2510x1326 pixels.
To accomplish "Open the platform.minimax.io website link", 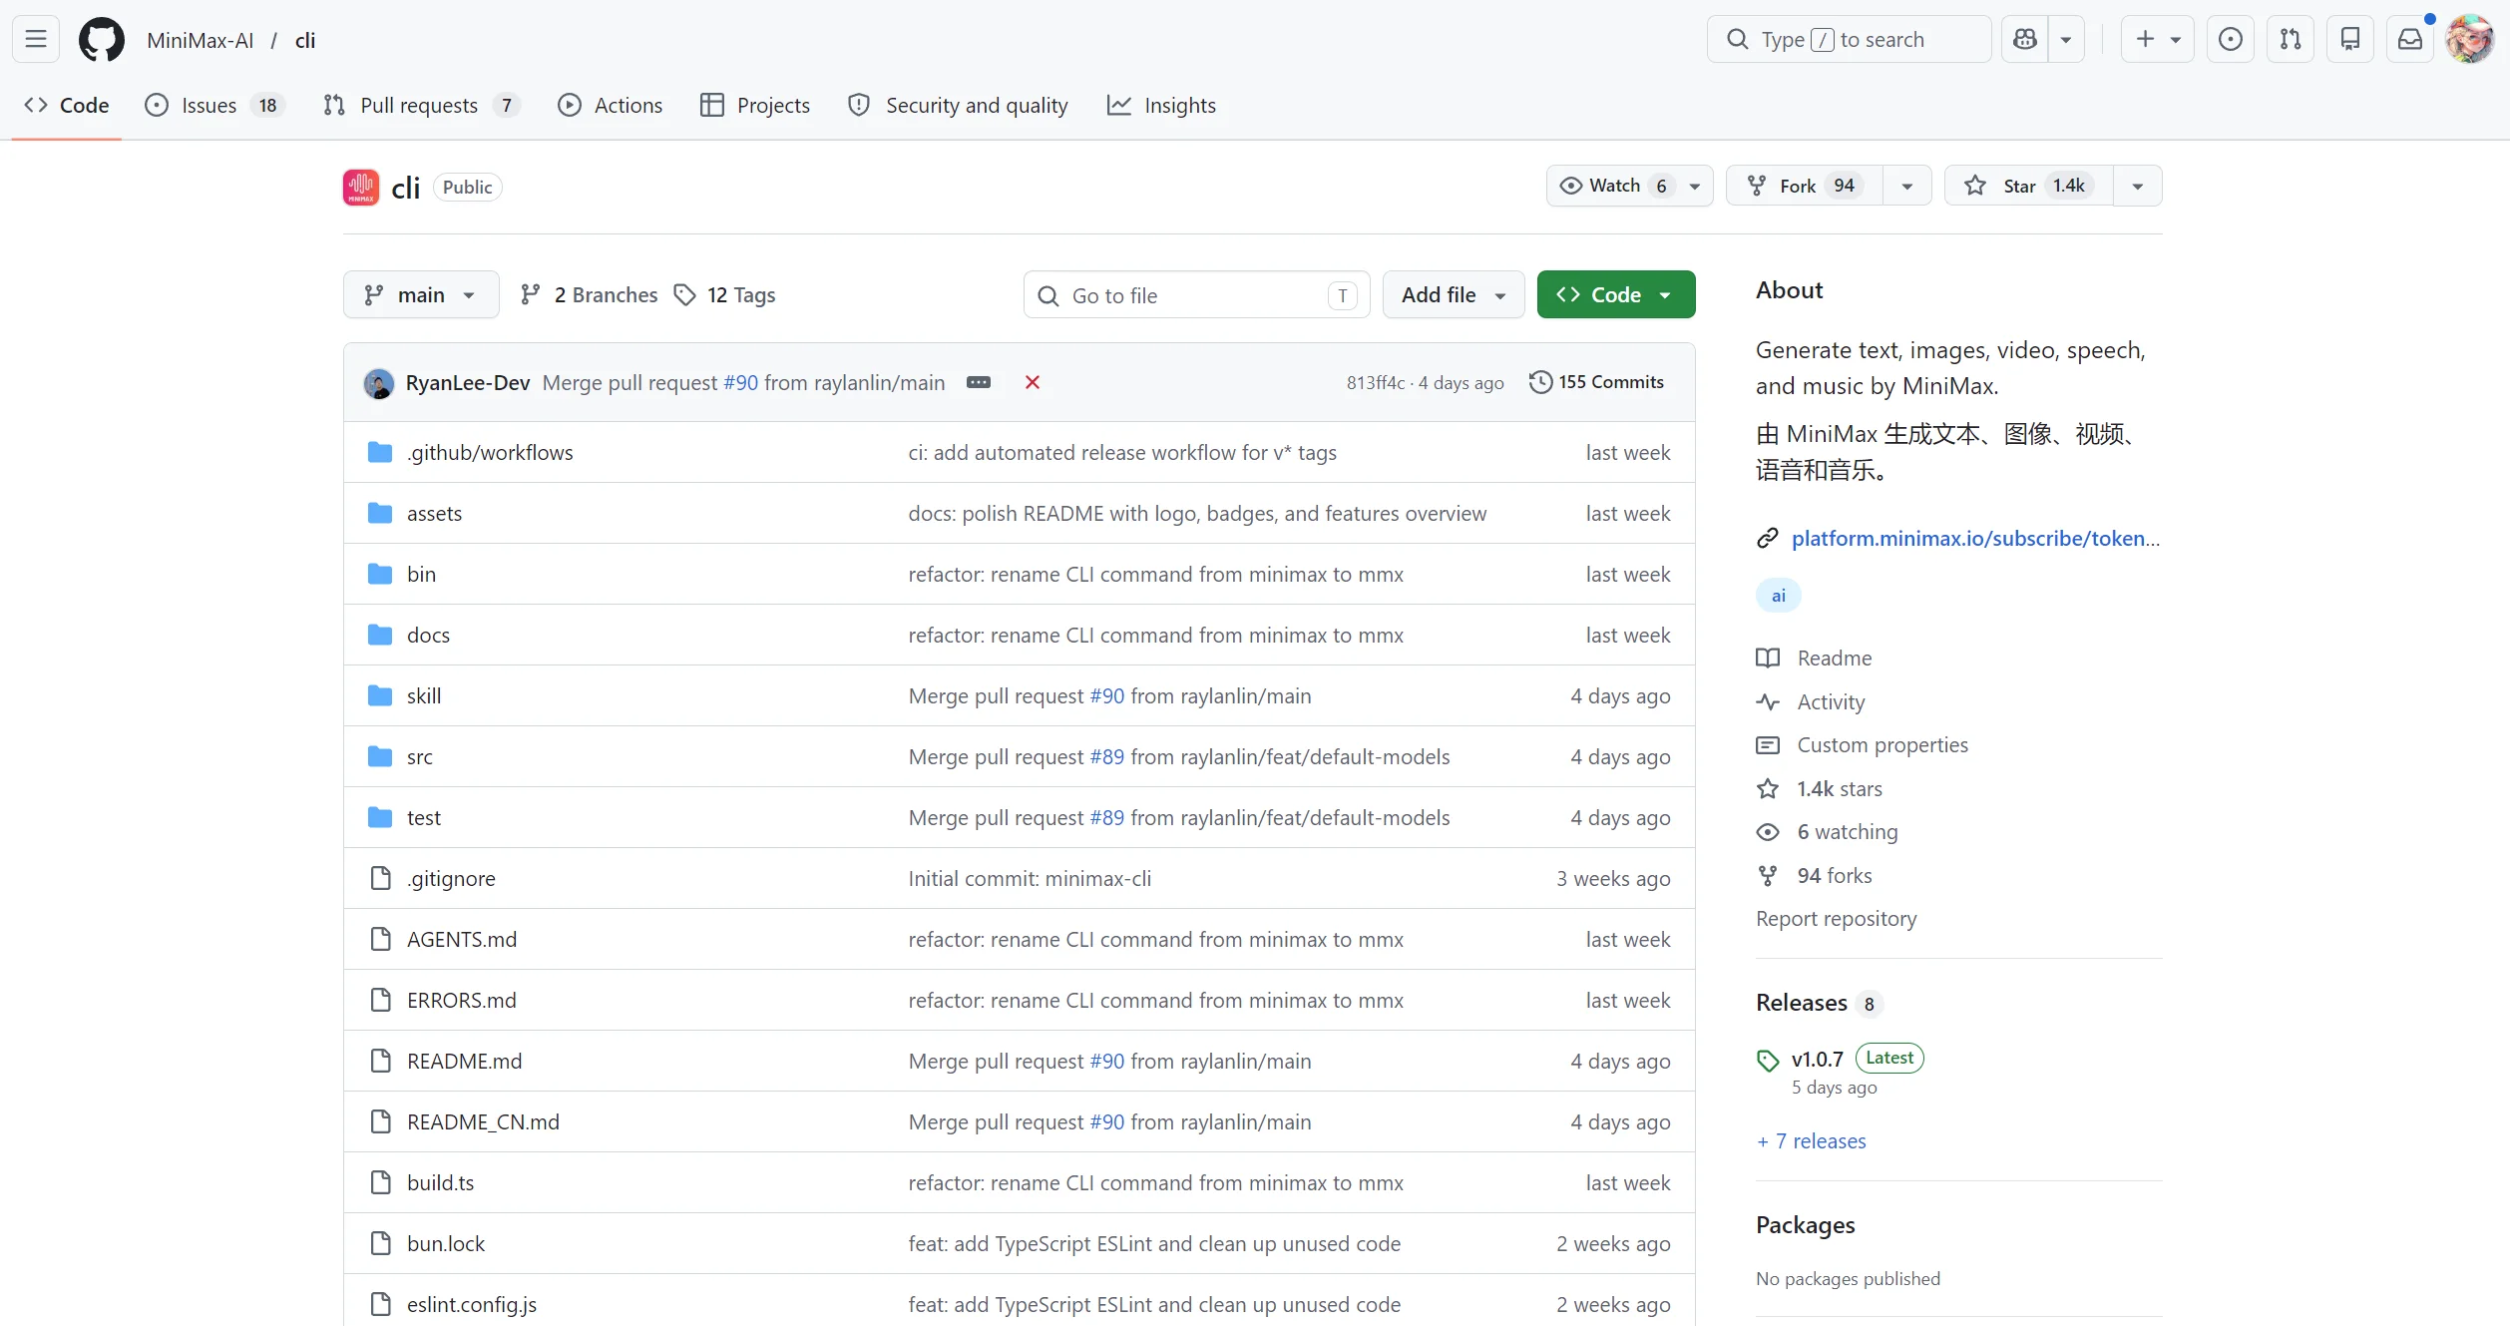I will [1974, 539].
